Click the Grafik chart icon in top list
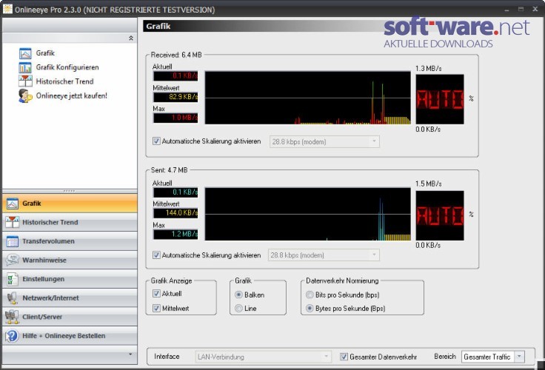545x370 pixels. [25, 53]
